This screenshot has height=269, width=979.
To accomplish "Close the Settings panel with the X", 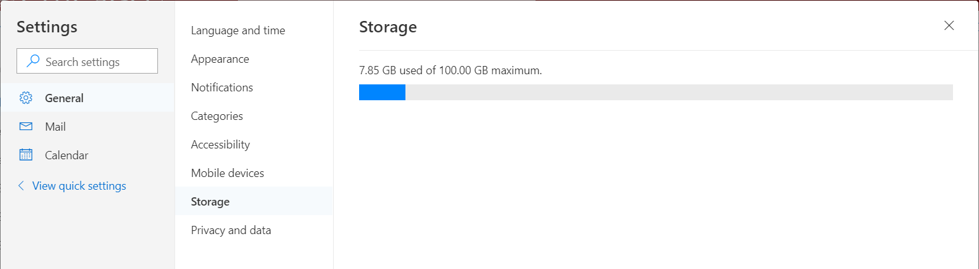I will 949,26.
